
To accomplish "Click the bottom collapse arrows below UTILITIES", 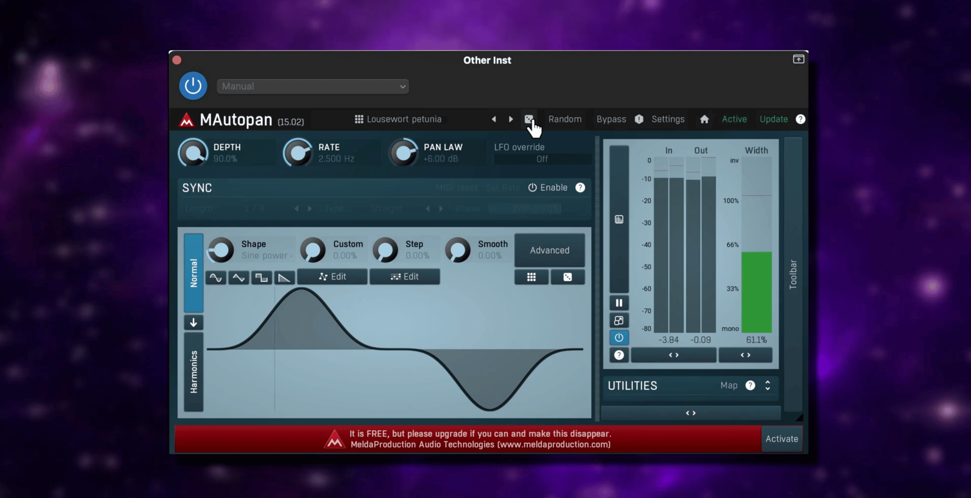I will coord(691,413).
